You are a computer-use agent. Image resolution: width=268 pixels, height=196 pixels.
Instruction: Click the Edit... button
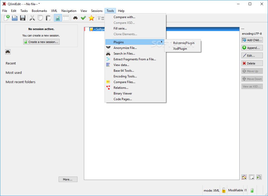pyautogui.click(x=252, y=55)
